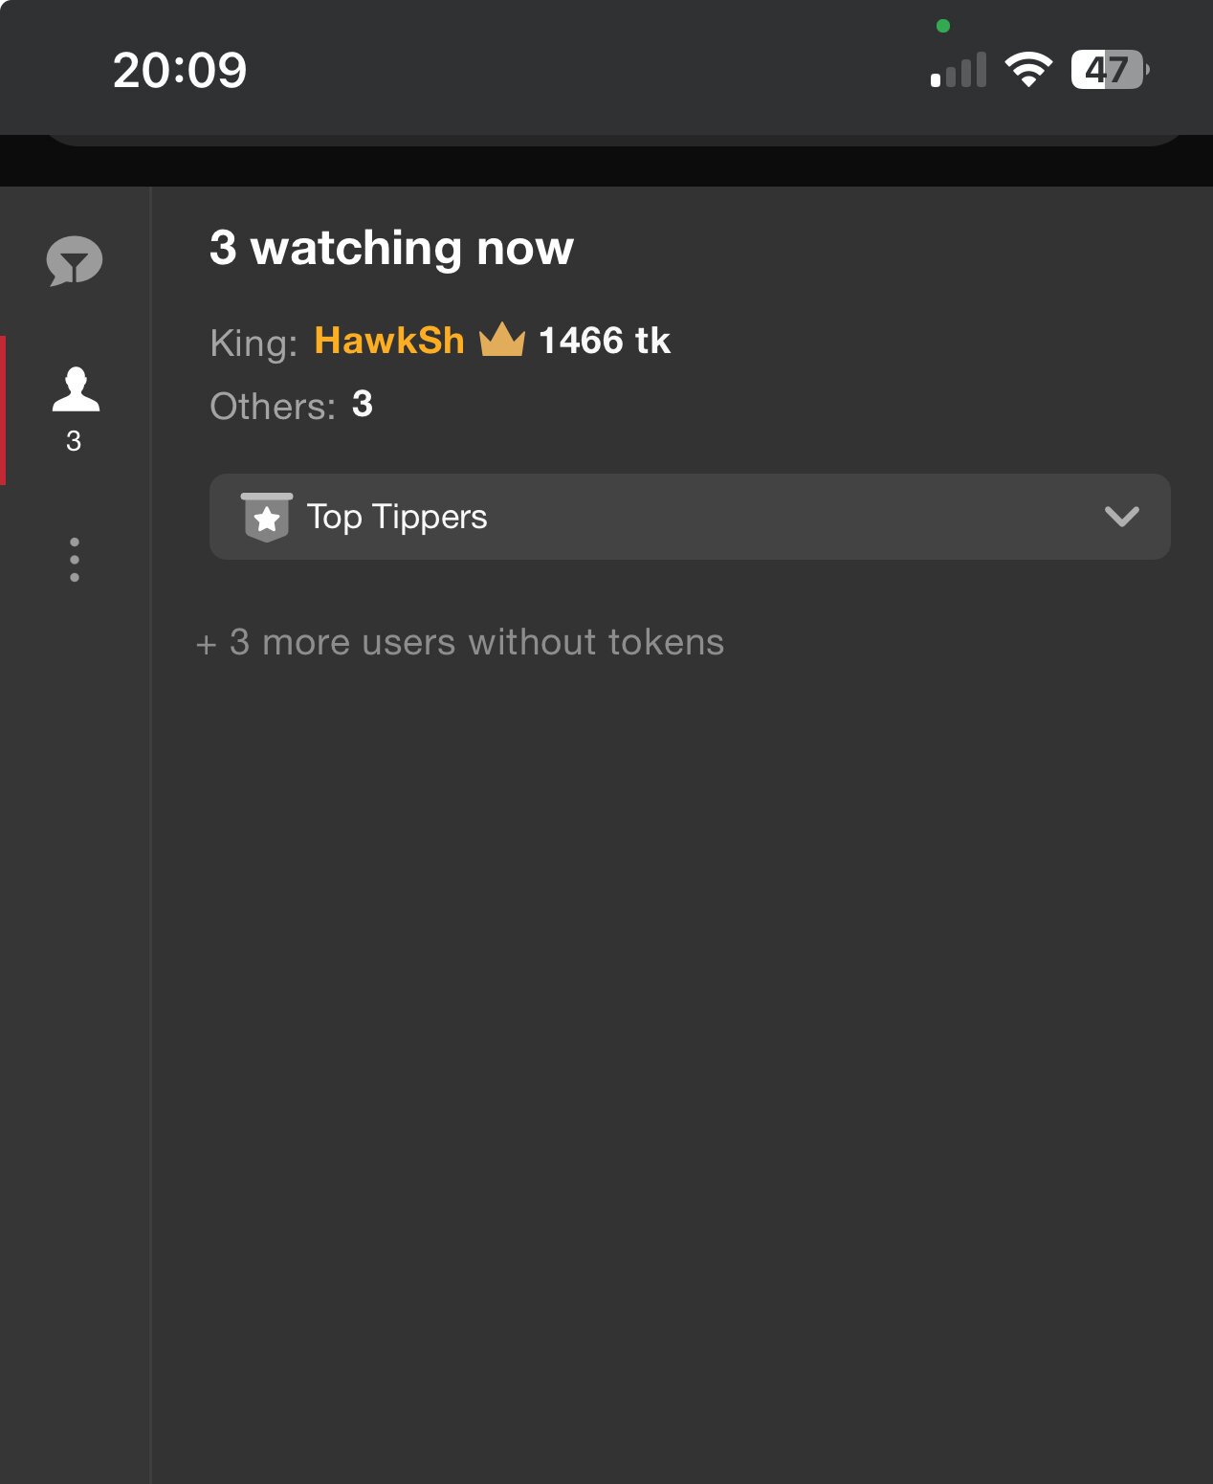
Task: Open the HawkSh user profile link
Action: 389,341
